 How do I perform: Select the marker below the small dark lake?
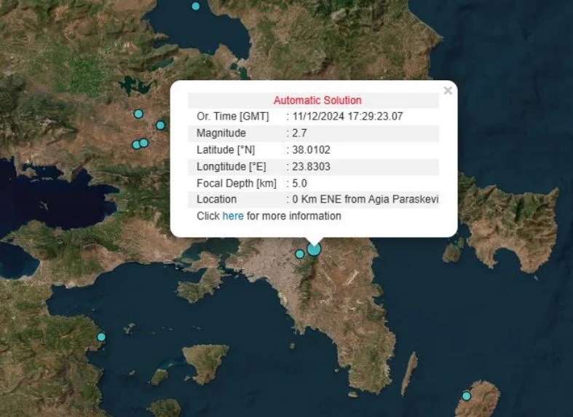point(138,114)
